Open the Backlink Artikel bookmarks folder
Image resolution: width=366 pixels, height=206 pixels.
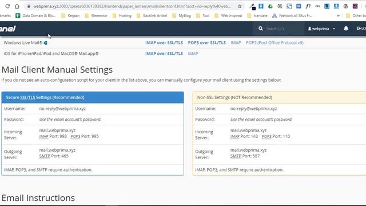152,15
